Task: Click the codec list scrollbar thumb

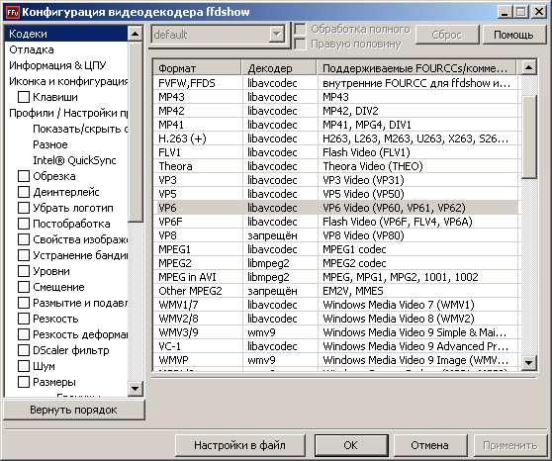Action: click(529, 137)
